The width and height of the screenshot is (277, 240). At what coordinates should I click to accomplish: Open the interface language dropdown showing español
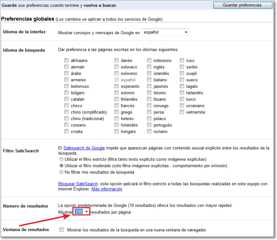point(166,32)
